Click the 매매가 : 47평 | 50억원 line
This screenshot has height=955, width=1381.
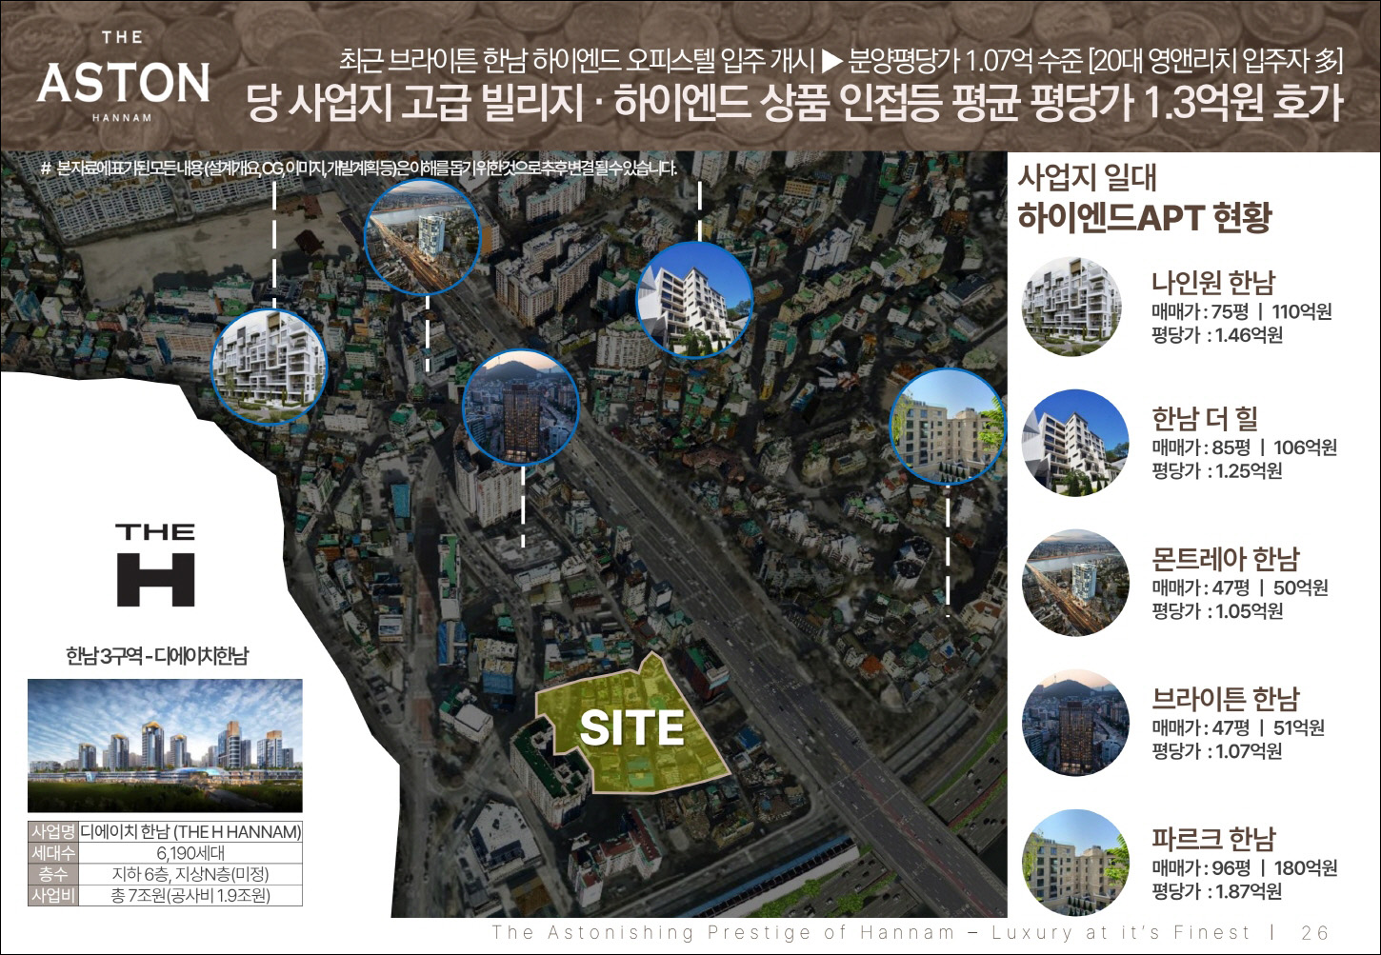(x=1240, y=587)
